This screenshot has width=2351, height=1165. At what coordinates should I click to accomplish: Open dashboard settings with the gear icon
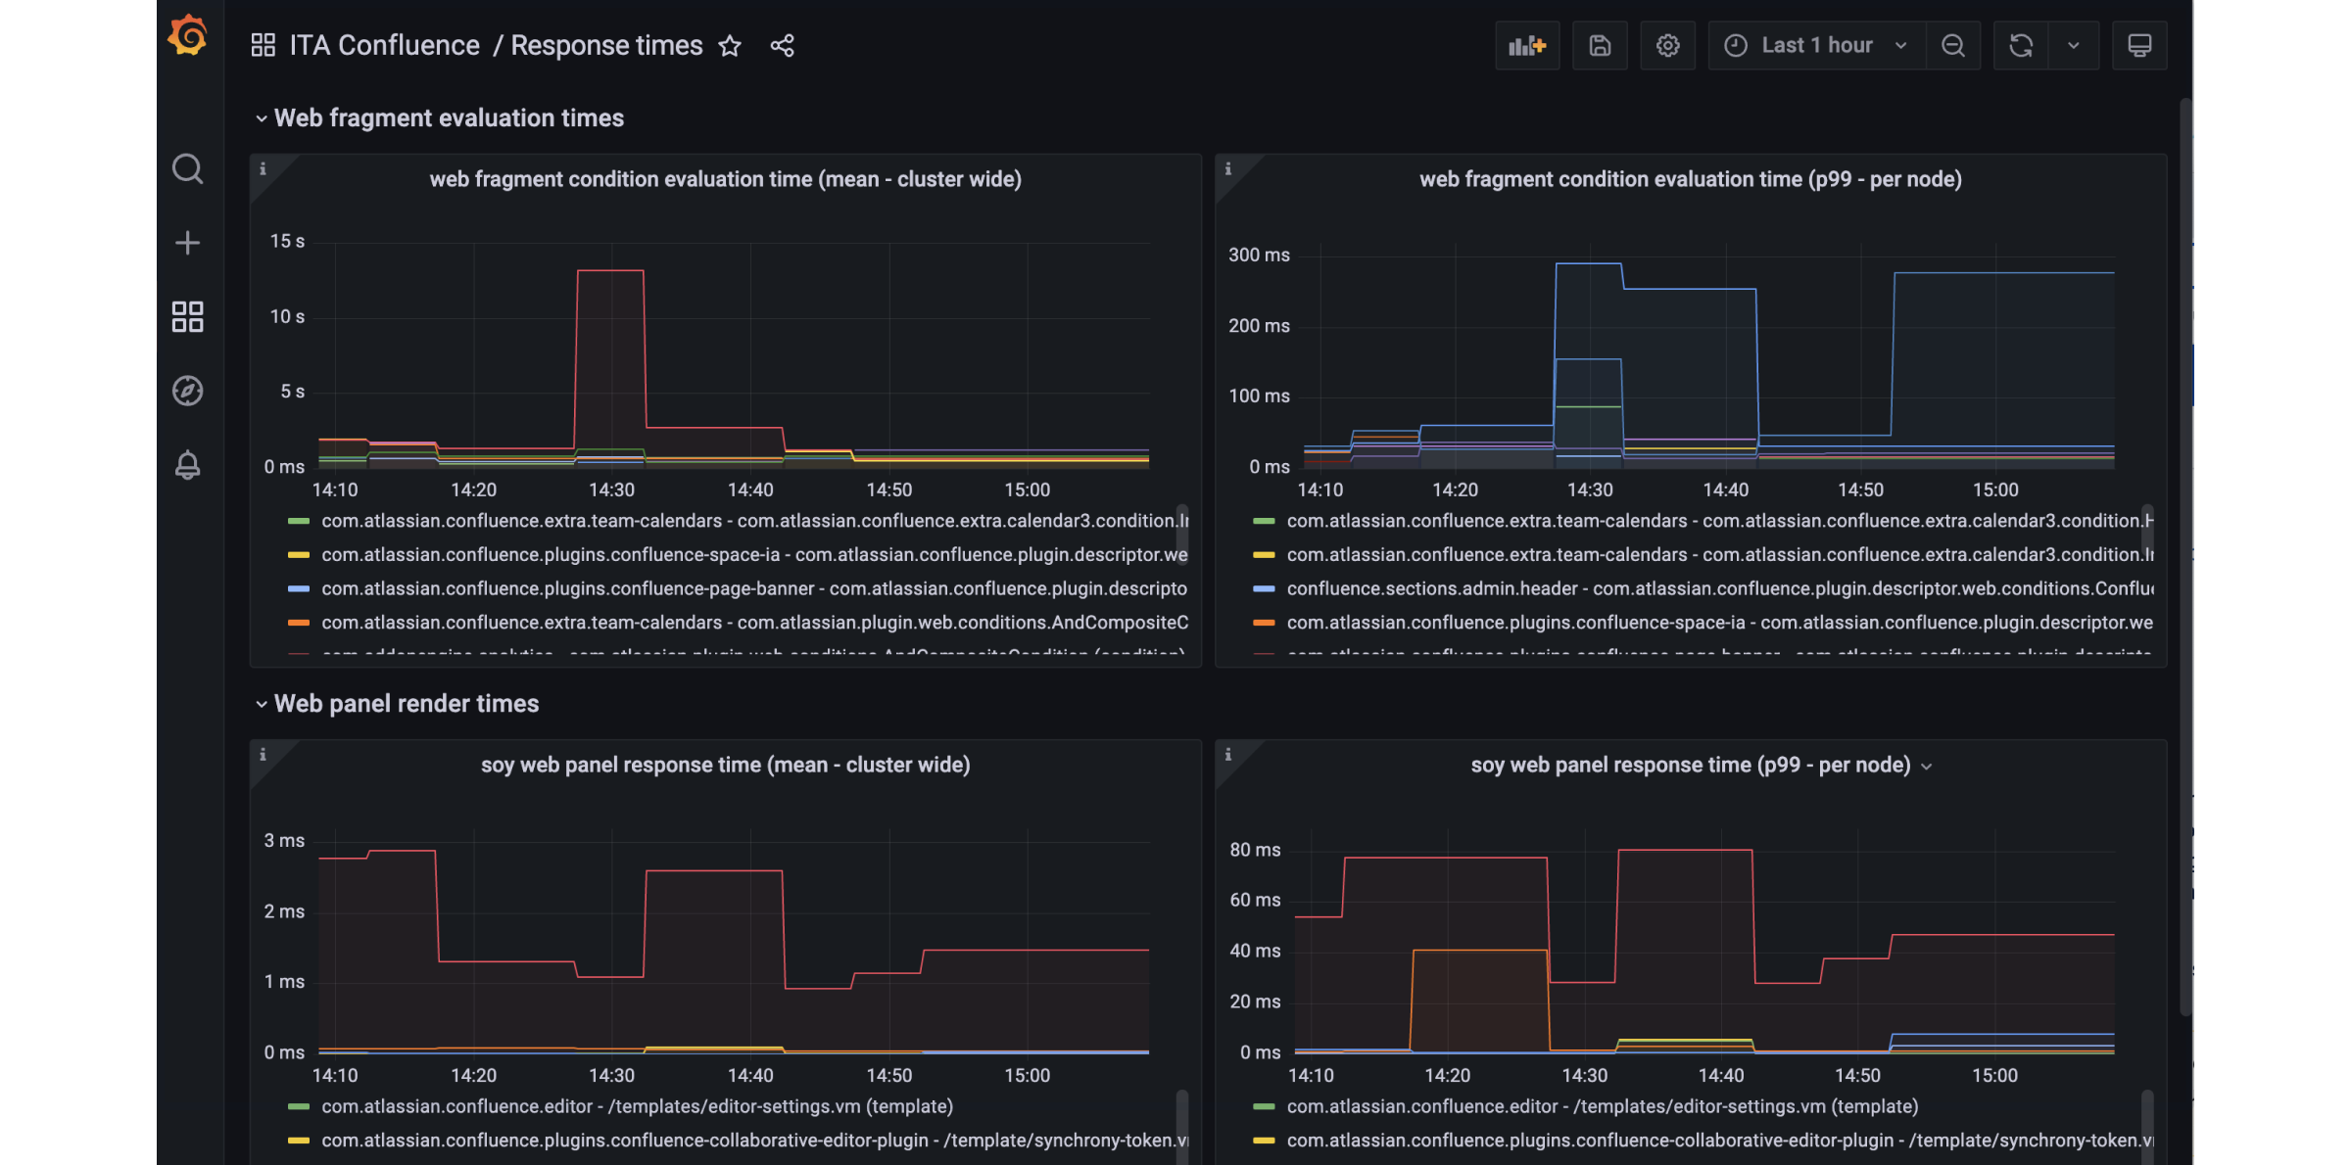(1668, 46)
